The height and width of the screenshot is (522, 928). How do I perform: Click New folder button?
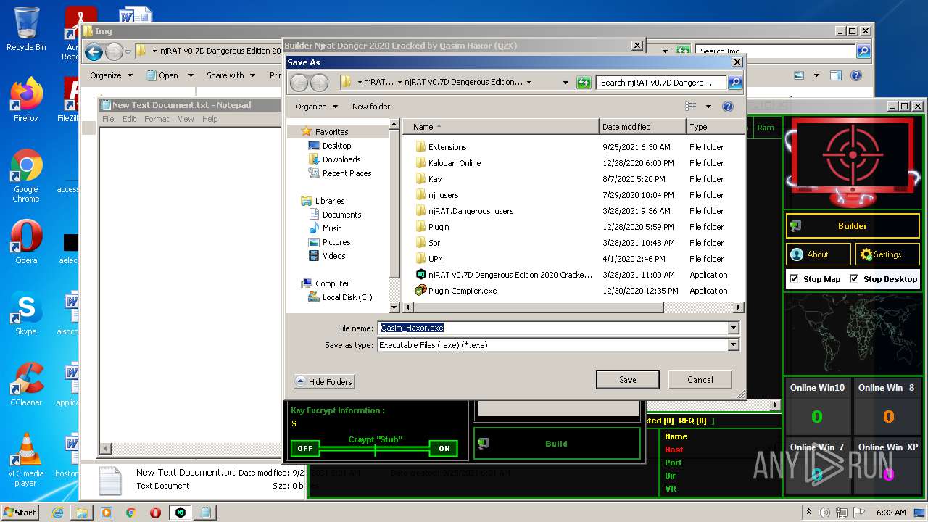click(370, 107)
